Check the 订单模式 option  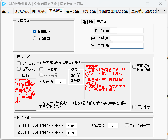tap(41, 69)
